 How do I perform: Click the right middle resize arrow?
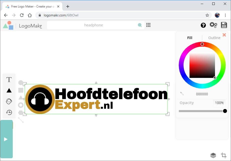pos(169,99)
